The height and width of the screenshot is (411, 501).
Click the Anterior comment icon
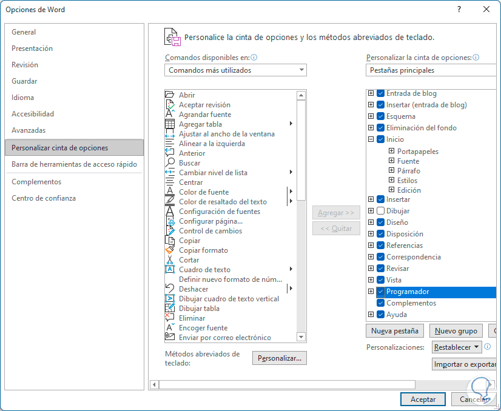pyautogui.click(x=170, y=153)
